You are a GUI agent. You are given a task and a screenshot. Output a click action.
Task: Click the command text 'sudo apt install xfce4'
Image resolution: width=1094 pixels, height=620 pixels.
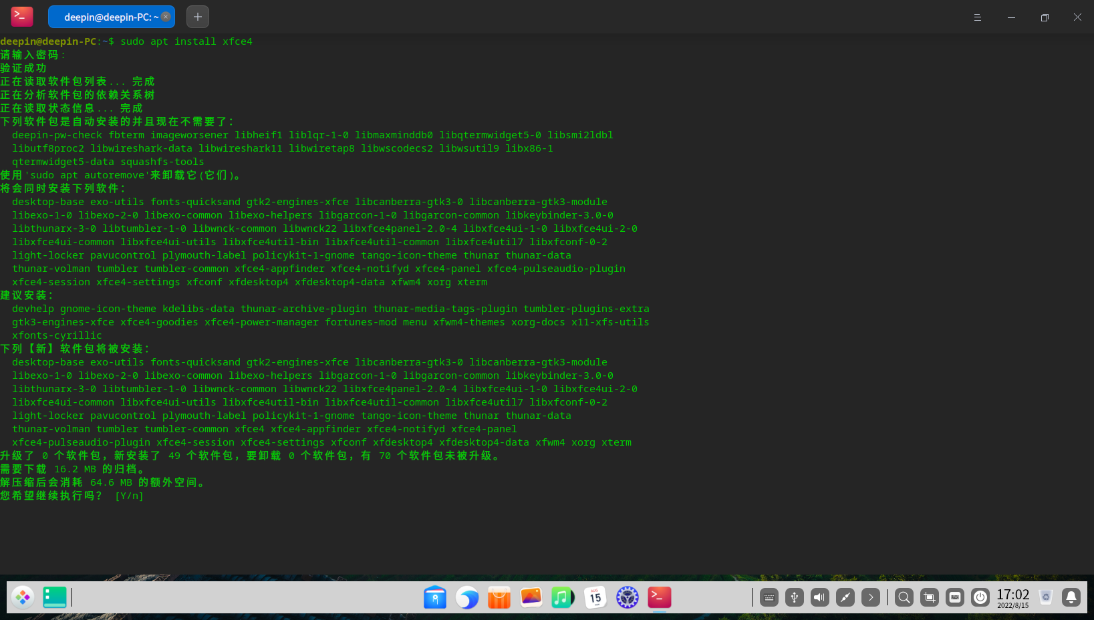coord(186,41)
